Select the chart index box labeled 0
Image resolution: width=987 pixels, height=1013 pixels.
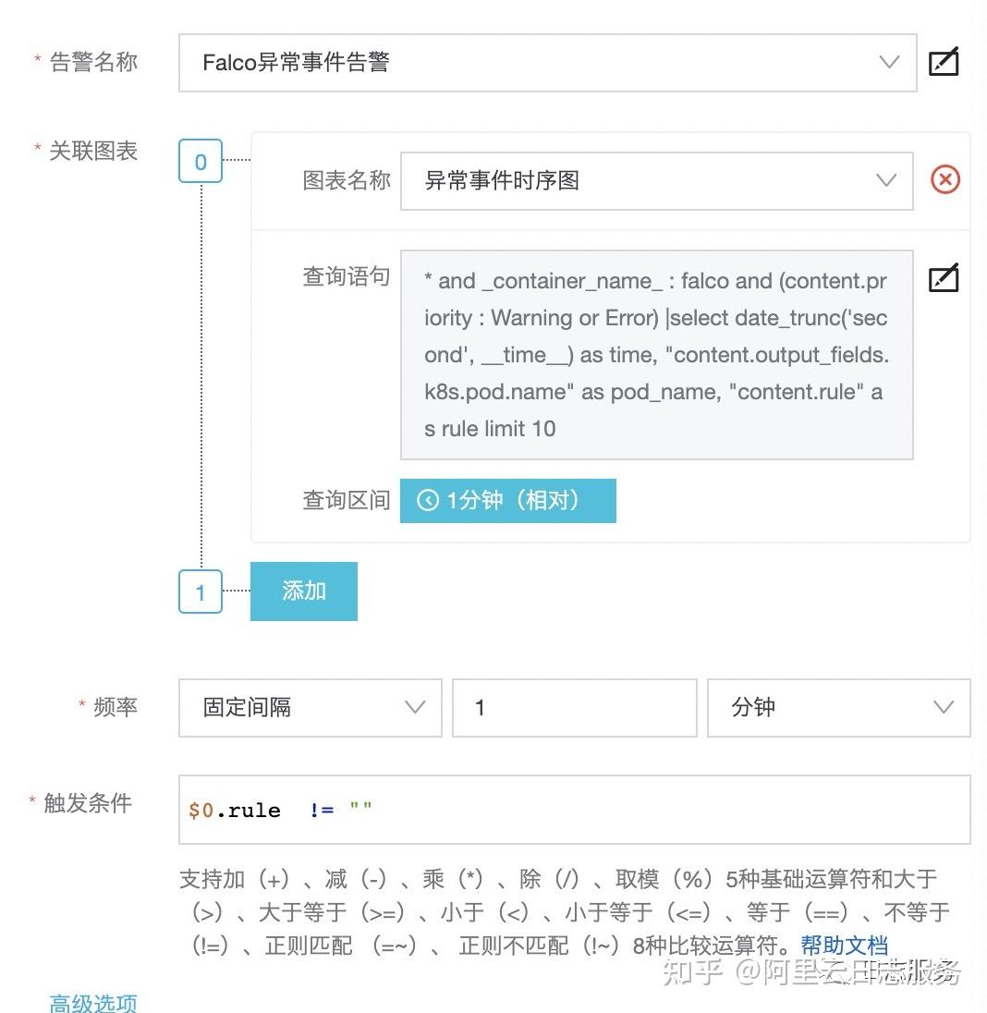click(x=200, y=161)
